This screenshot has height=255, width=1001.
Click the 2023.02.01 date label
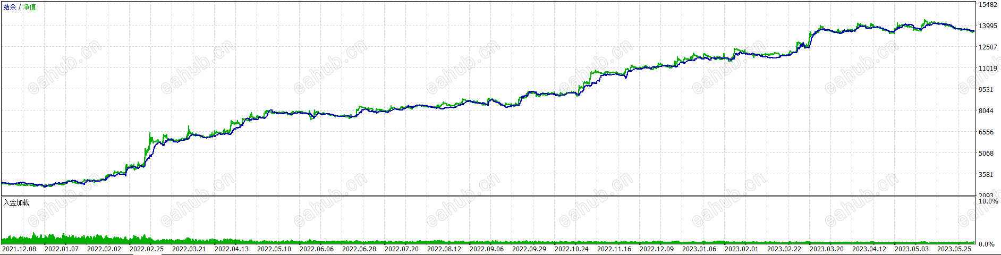[742, 249]
